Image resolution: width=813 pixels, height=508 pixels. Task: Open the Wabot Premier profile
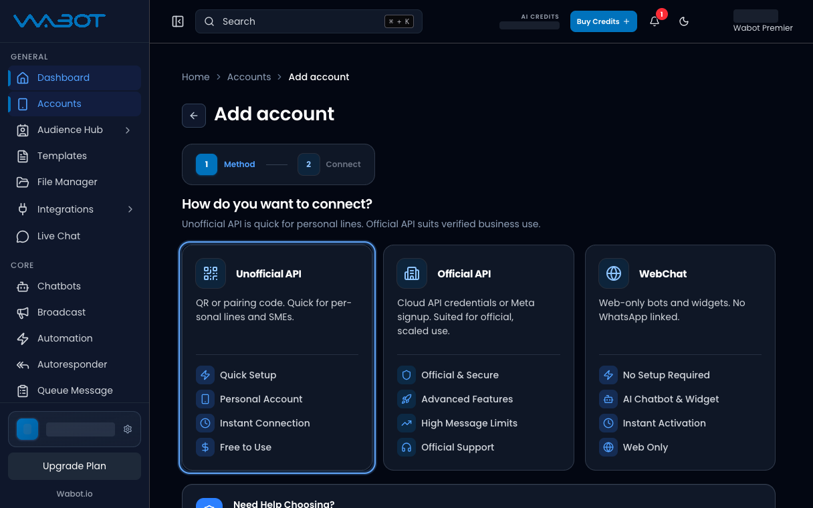763,21
